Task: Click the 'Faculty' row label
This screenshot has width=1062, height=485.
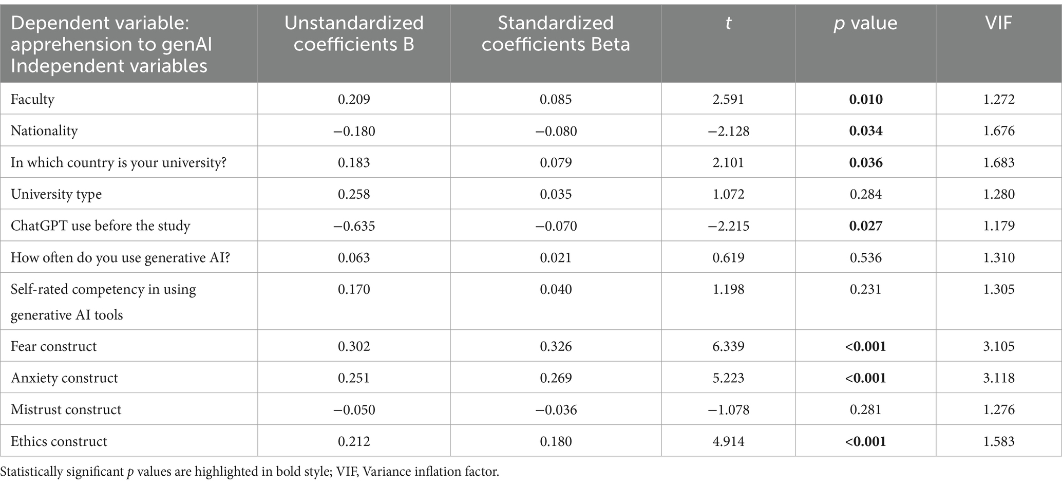Action: [33, 99]
